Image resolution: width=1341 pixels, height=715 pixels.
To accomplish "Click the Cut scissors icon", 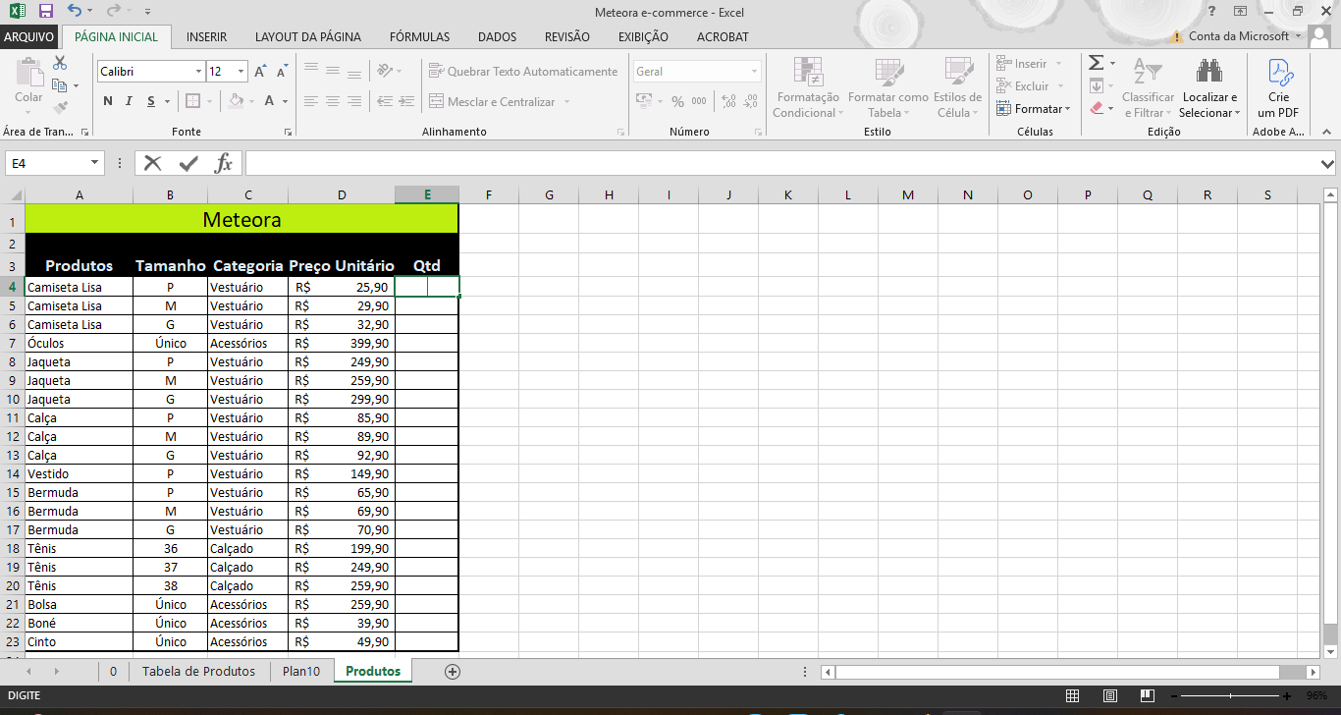I will [x=60, y=64].
